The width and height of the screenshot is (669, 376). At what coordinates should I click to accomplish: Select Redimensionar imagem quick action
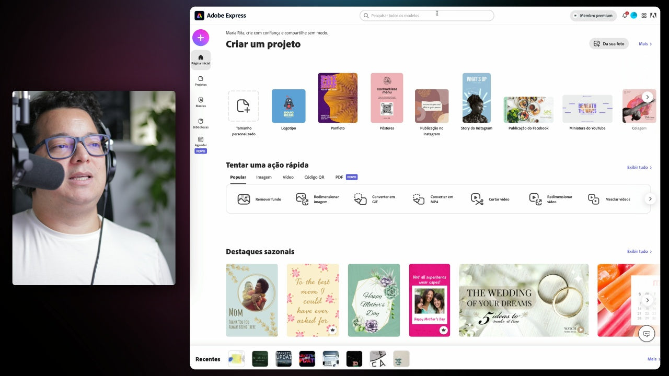pyautogui.click(x=318, y=199)
